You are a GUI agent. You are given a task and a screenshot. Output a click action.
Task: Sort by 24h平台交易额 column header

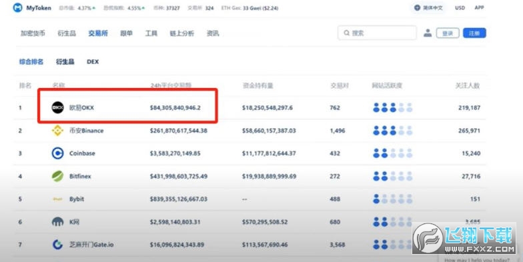tap(171, 85)
